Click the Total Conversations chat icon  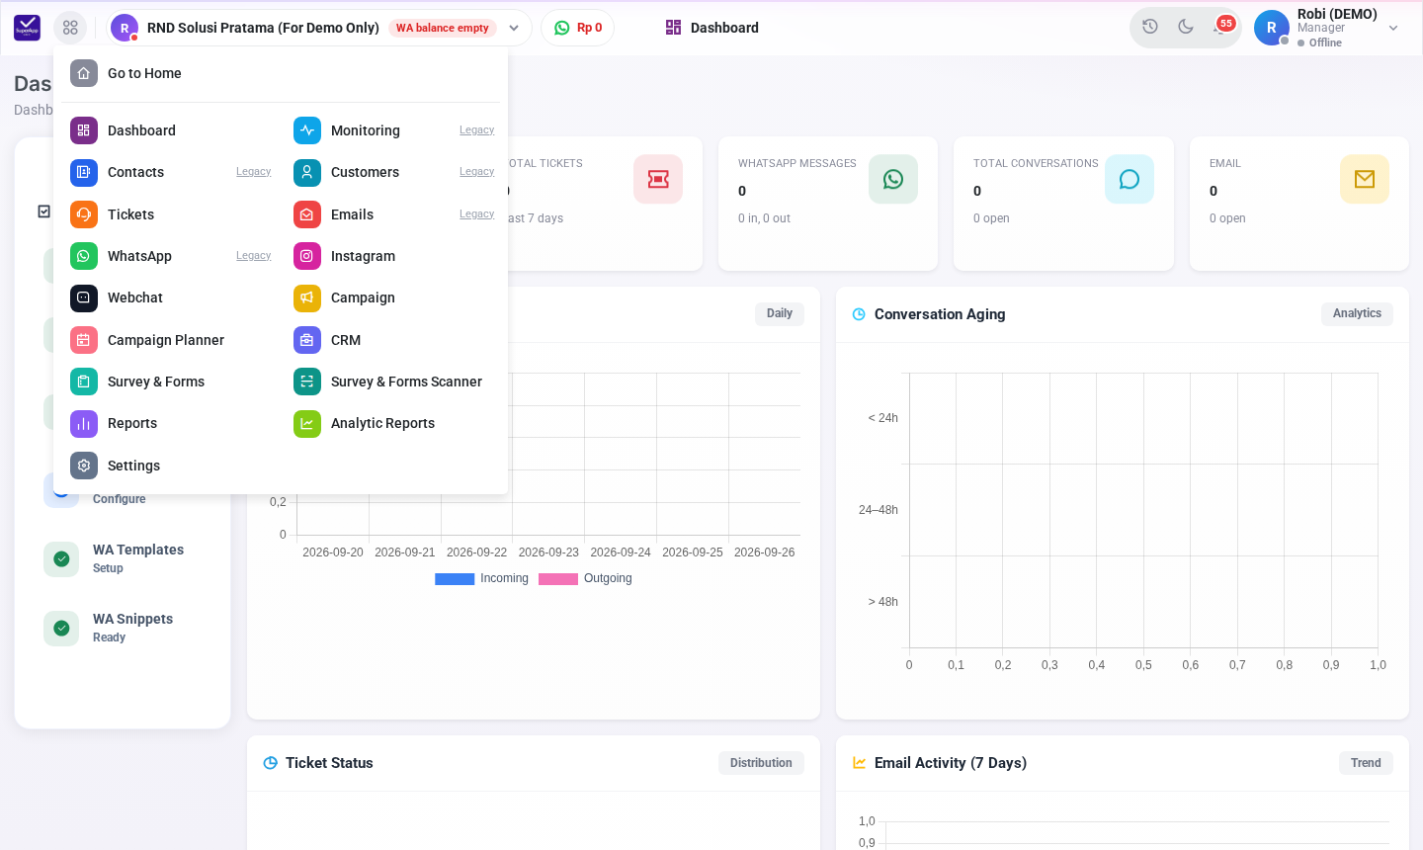pyautogui.click(x=1130, y=179)
